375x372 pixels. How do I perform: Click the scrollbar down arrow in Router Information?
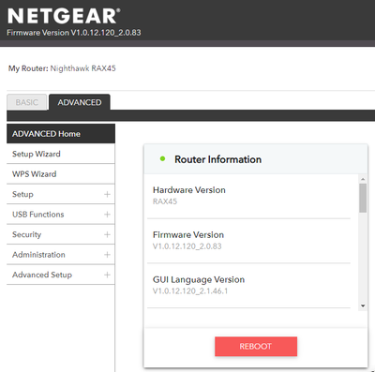click(363, 305)
